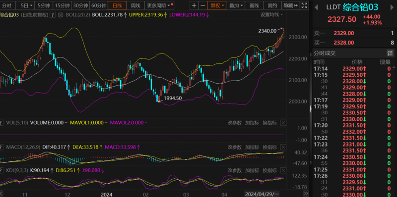This screenshot has width=397, height=197.
Task: Click 换指标 link in KDJ panel
Action: (x=269, y=170)
